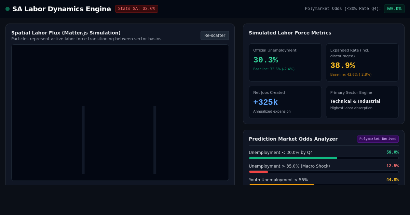Screen dimensions: 410x215
Task: Select the Official Unemployment metric card
Action: (285, 62)
